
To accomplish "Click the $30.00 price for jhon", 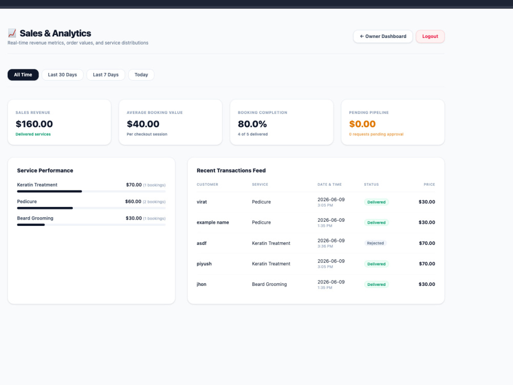I will click(x=427, y=284).
